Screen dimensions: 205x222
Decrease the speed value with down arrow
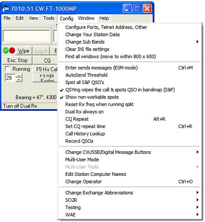point(19,80)
